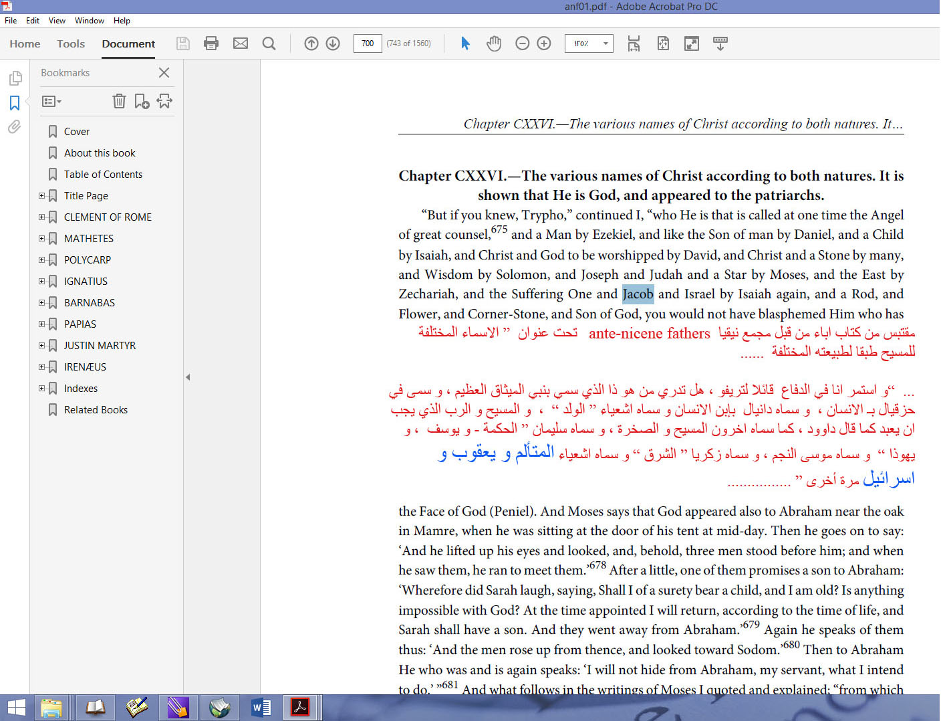Click the email envelope icon

pyautogui.click(x=241, y=43)
